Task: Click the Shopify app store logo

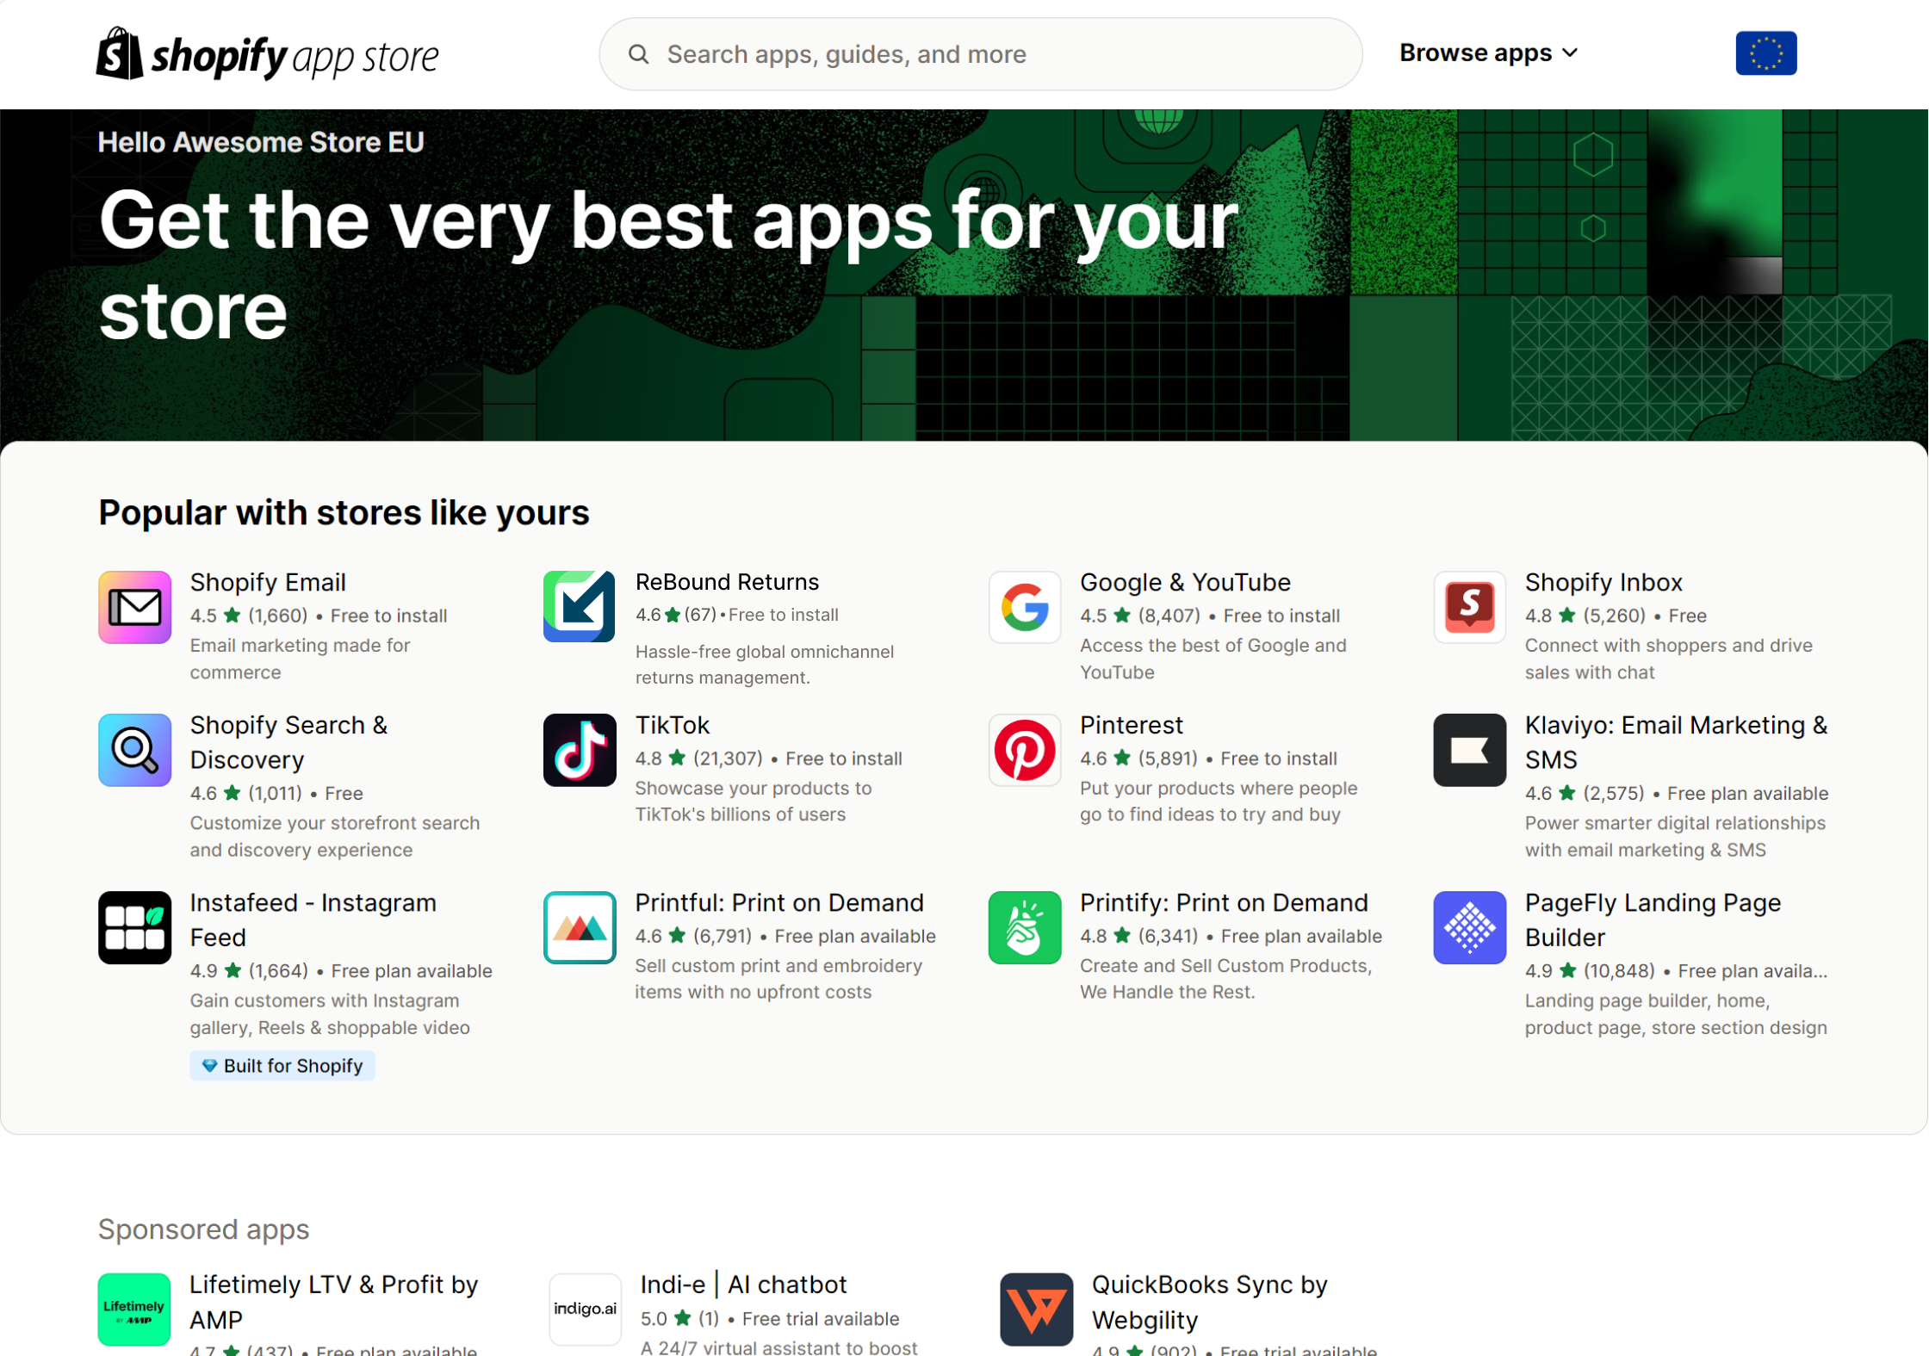Action: [x=267, y=54]
